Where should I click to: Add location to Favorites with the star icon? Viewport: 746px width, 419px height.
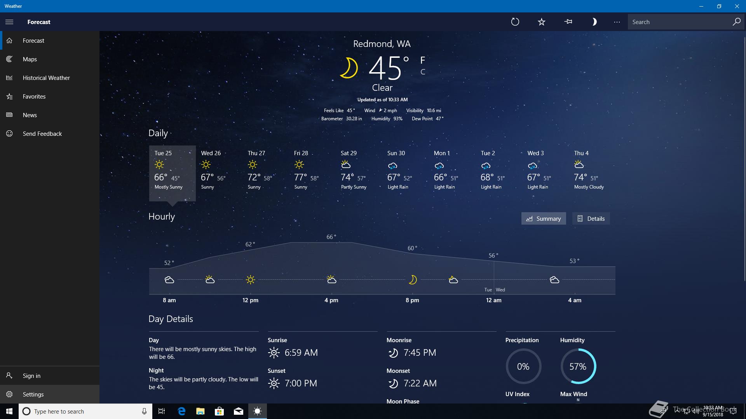[x=541, y=22]
